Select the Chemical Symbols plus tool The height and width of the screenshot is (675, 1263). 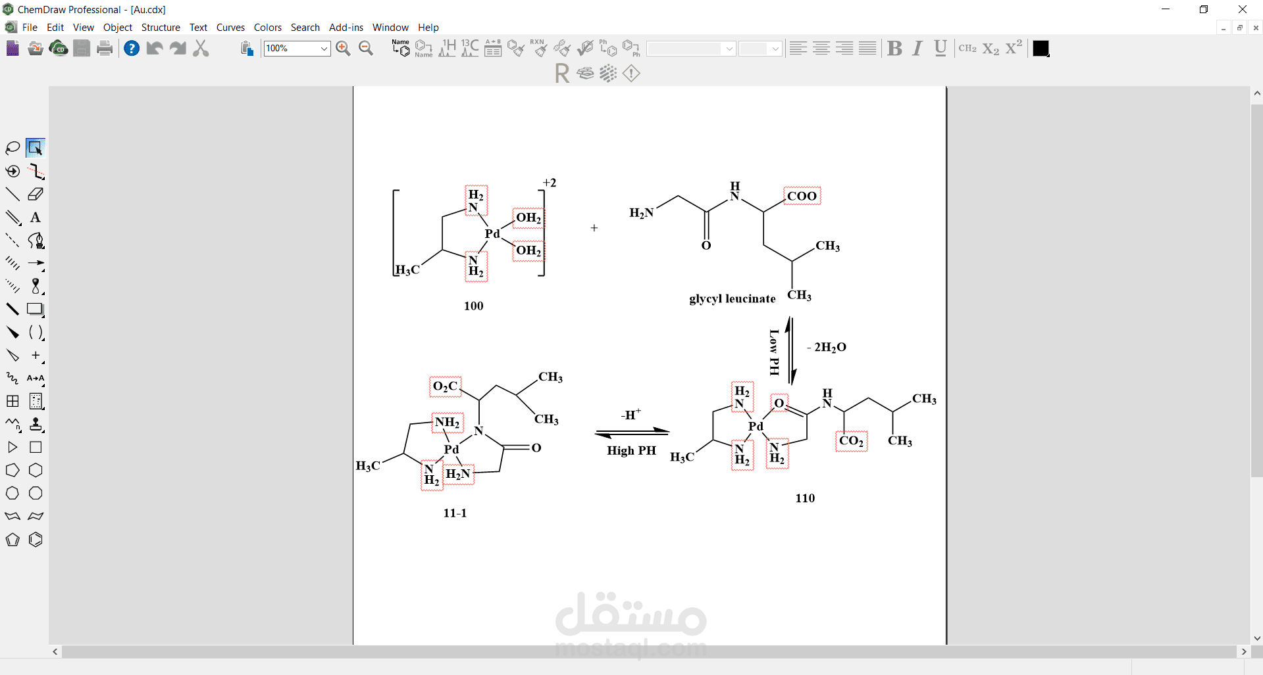[36, 356]
